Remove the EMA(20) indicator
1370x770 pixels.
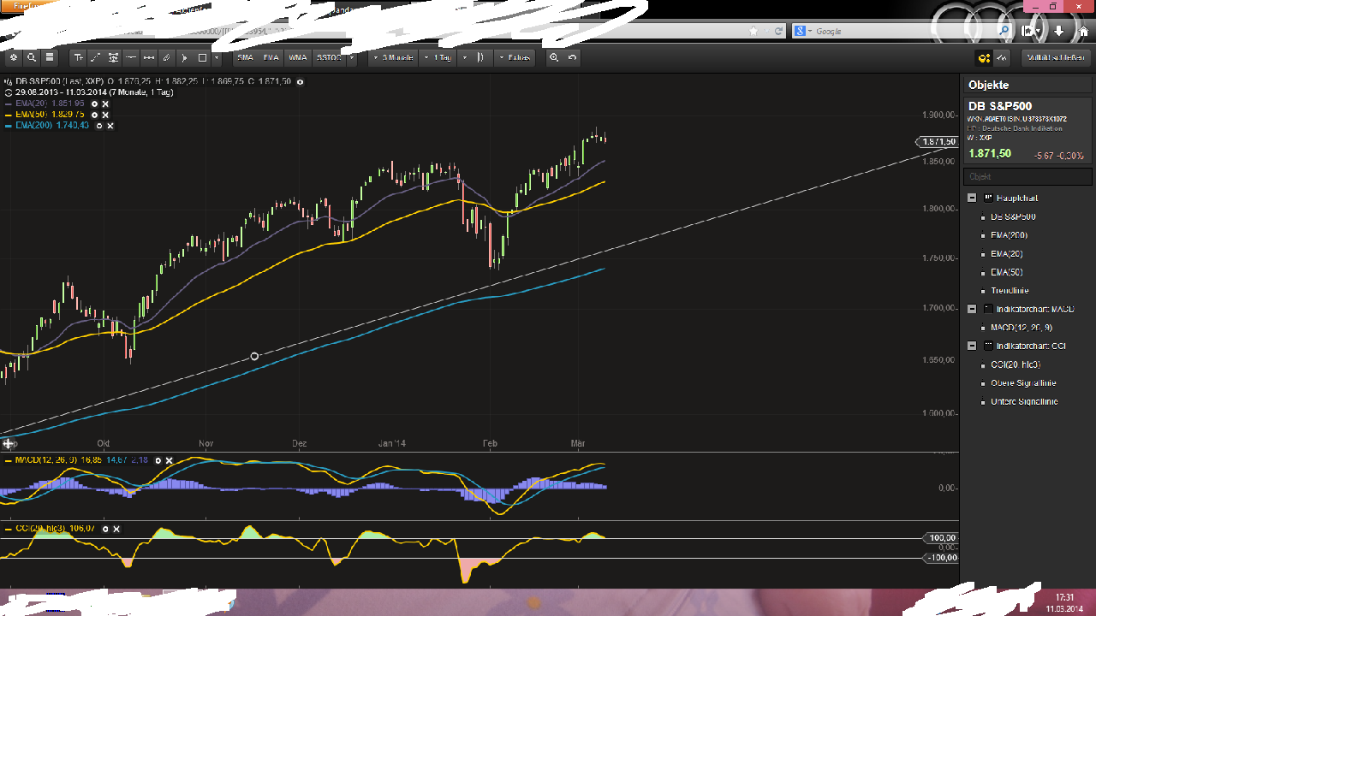(105, 104)
